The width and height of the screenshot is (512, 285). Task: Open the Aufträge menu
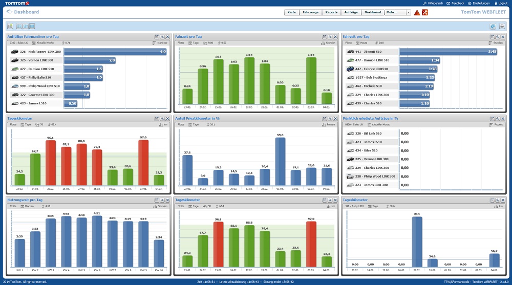coord(351,12)
